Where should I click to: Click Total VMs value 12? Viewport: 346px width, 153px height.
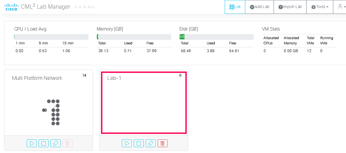[309, 51]
